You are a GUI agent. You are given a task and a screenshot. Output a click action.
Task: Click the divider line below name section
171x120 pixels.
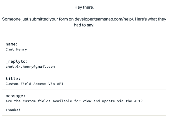click(x=84, y=55)
